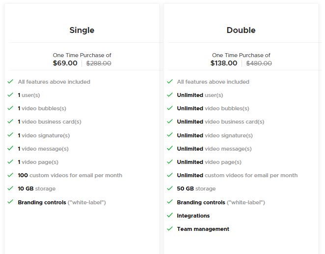
Task: Click the checkmark next to 100 custom videos
Action: tap(10, 175)
